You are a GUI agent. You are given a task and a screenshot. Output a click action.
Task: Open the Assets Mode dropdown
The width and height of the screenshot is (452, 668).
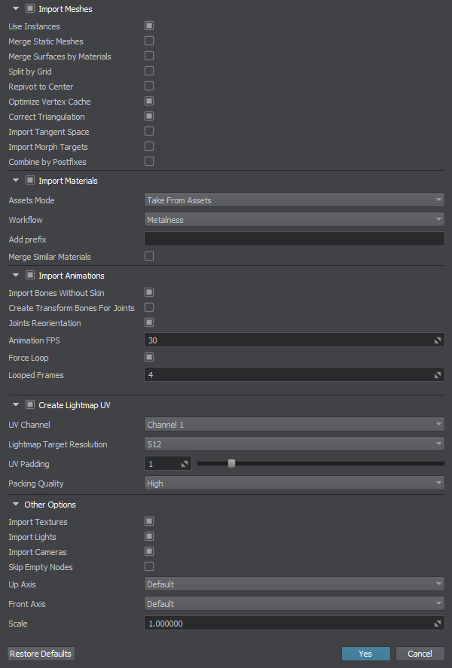click(295, 200)
